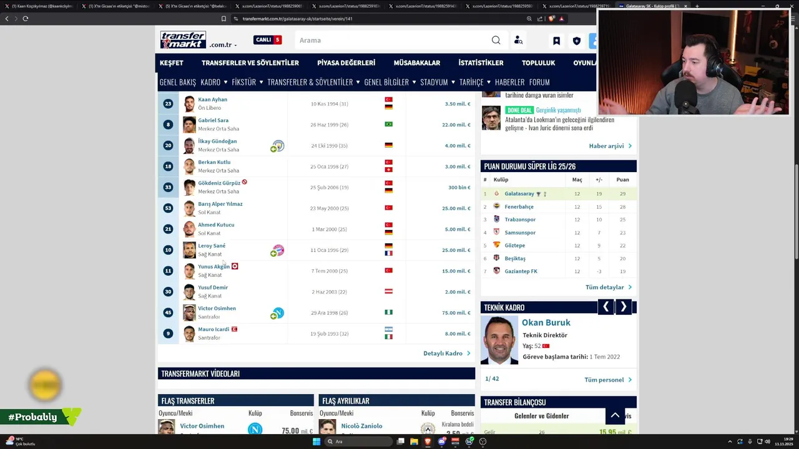Click Gökdeniz Gürpüz's red suspension icon
This screenshot has width=799, height=449.
(245, 182)
